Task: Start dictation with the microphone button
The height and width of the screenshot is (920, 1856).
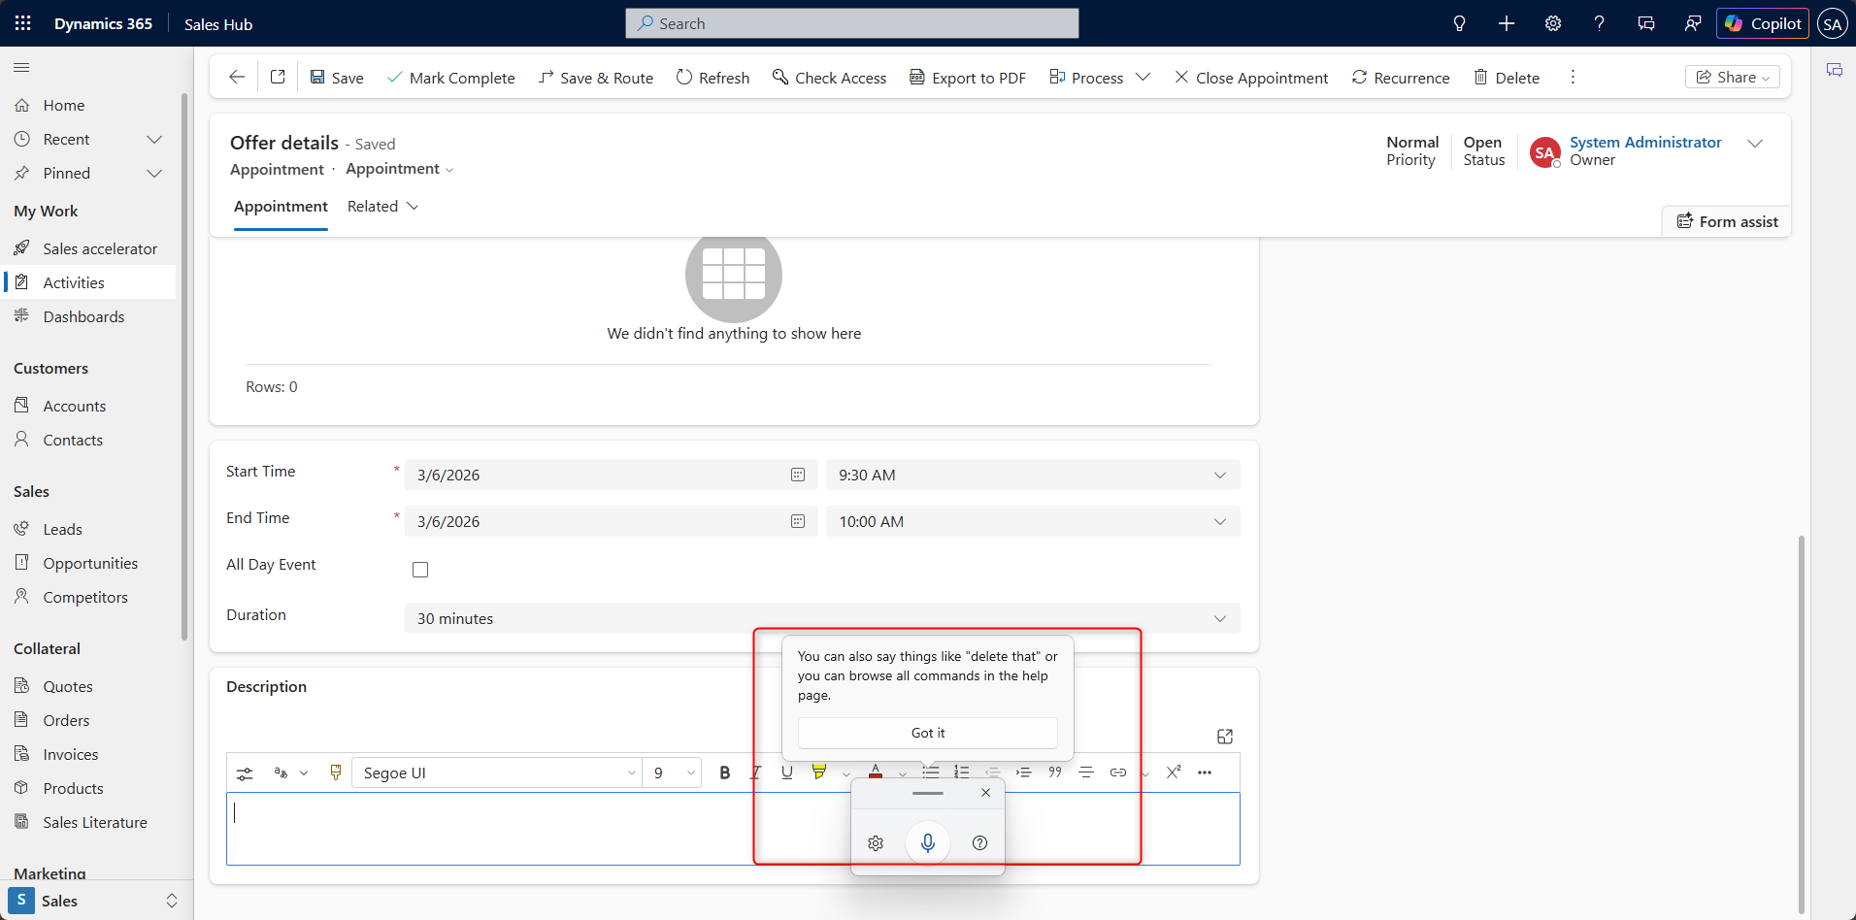Action: pyautogui.click(x=927, y=842)
